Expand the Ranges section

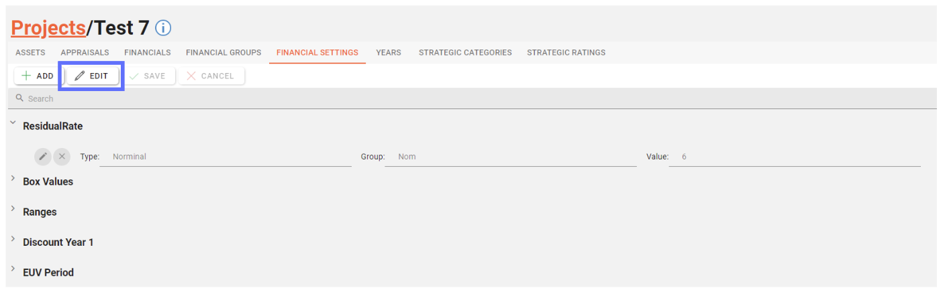[x=13, y=209]
